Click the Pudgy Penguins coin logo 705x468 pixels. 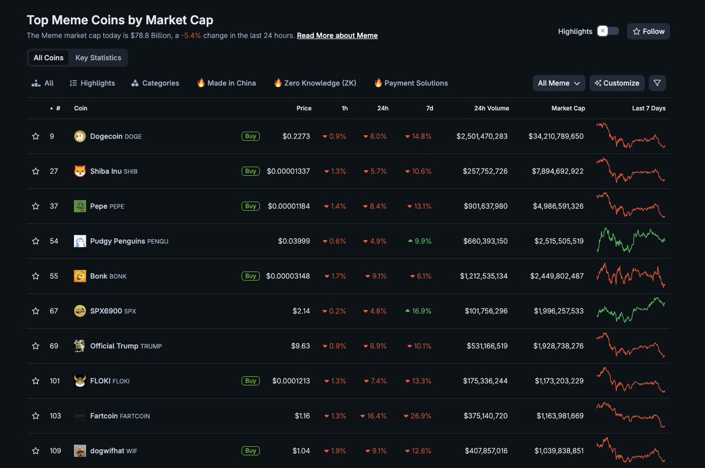click(x=80, y=241)
